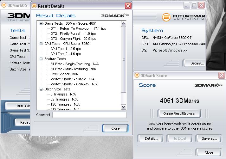Click the 3DMark05 main window title icon
The image size is (226, 159).
(x=4, y=5)
